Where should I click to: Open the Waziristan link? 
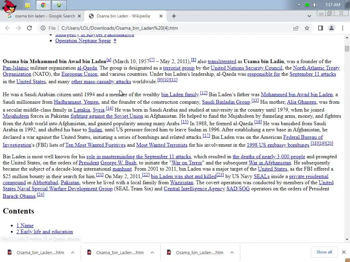(182, 183)
